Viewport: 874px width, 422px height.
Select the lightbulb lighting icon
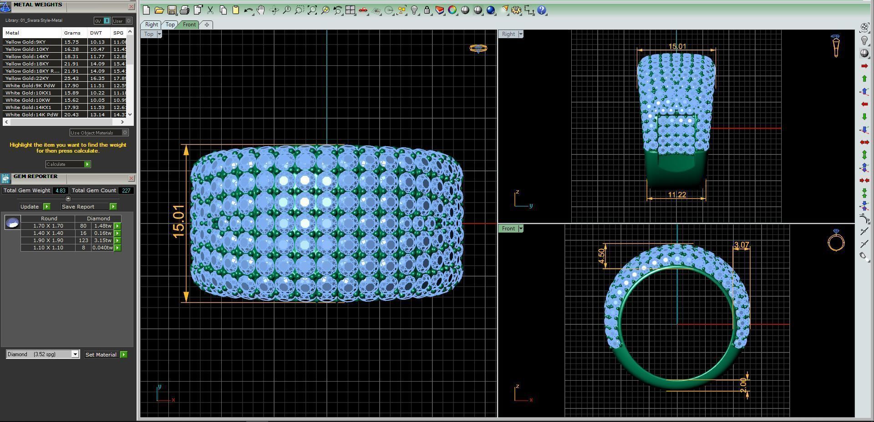coord(414,10)
